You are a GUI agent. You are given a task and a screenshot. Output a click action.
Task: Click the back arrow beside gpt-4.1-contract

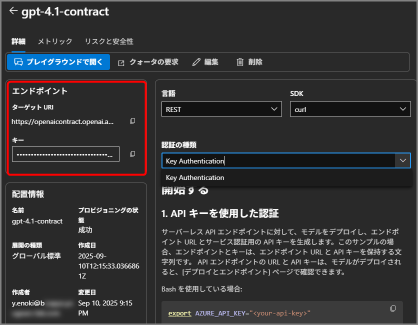point(13,11)
